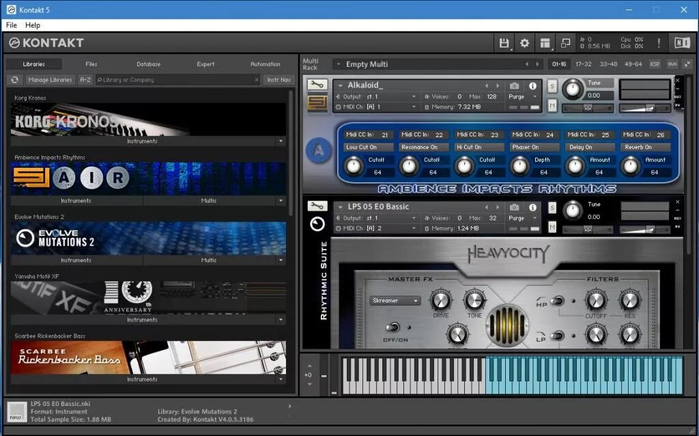Toggle Phaser On button

534,147
